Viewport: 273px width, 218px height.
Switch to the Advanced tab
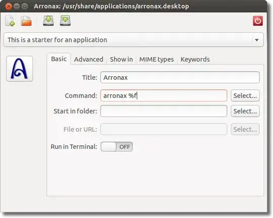pos(88,59)
